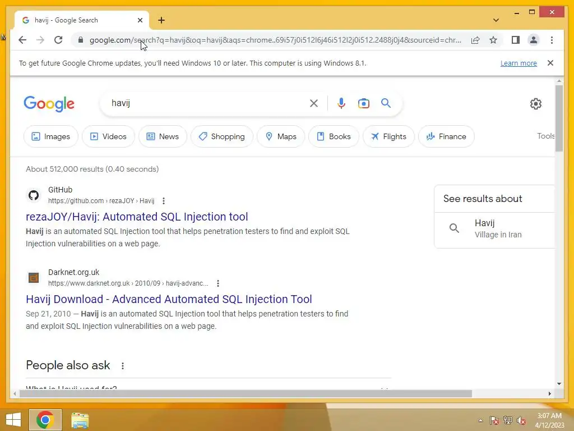Click inside the havij search field

(x=205, y=103)
